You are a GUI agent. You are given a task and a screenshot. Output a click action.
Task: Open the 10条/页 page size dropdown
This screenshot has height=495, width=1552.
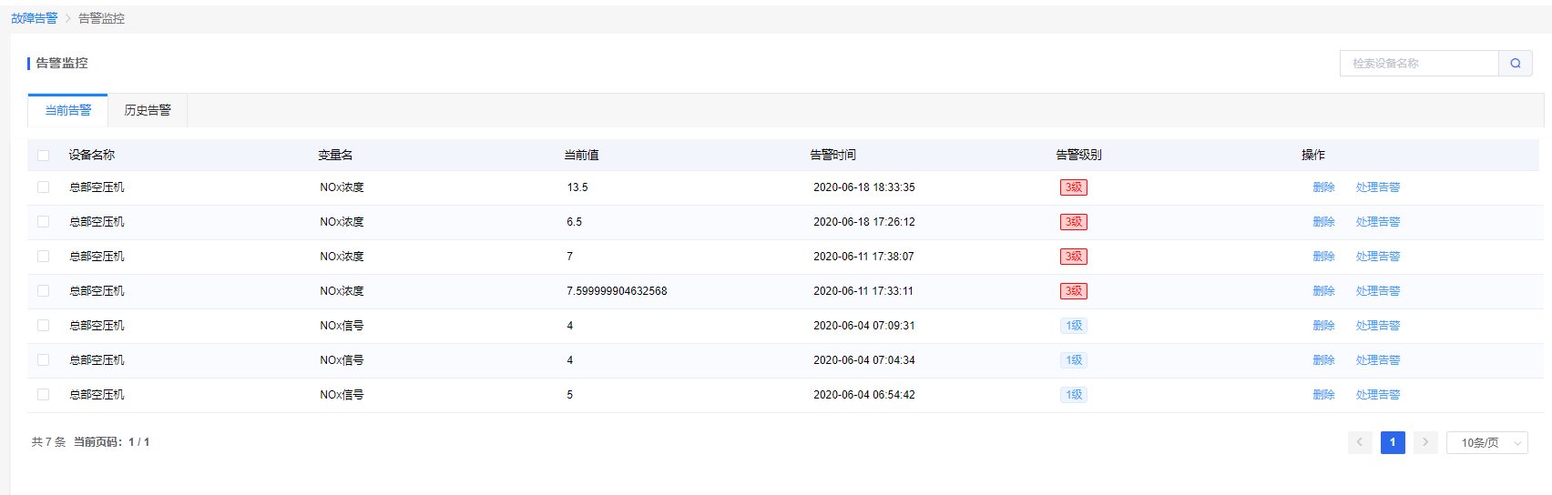pyautogui.click(x=1486, y=443)
